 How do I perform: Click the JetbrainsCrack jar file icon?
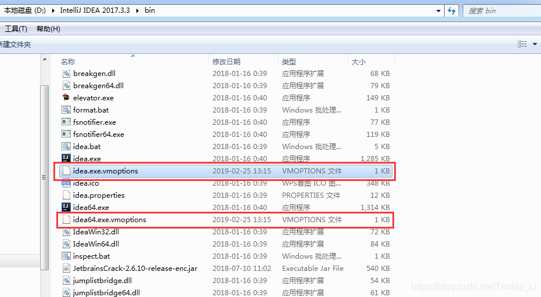pos(66,269)
